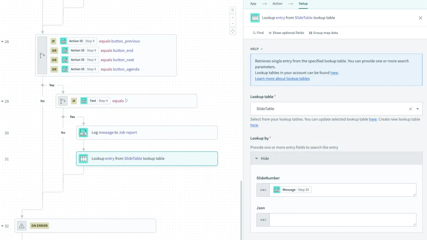This screenshot has height=240, width=427.
Task: Click the warning icon in the ON ERROR step
Action: [x=22, y=225]
